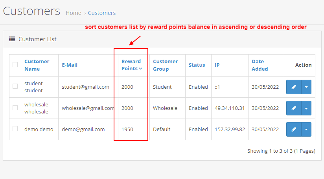324x179 pixels.
Task: Open the action dropdown caret for demo demo
Action: tap(306, 130)
